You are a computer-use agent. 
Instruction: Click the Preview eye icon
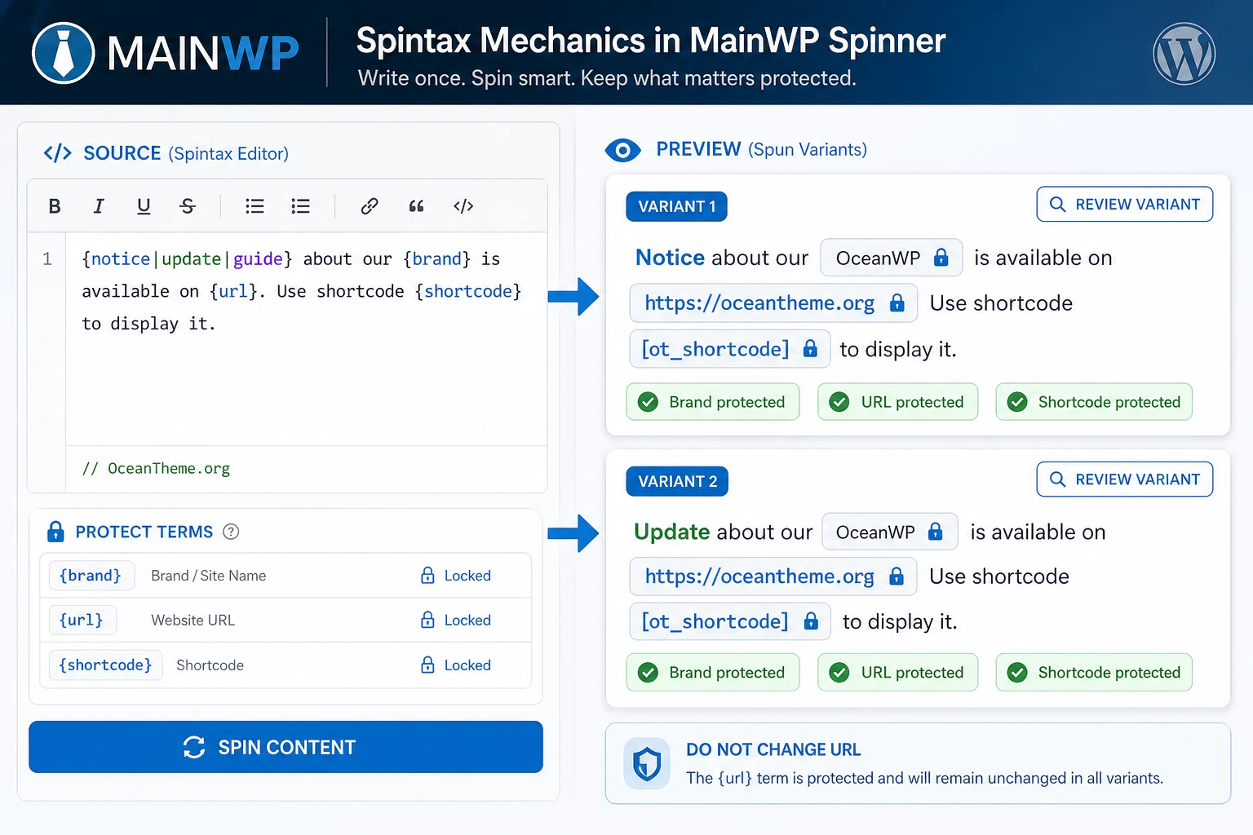click(x=622, y=150)
